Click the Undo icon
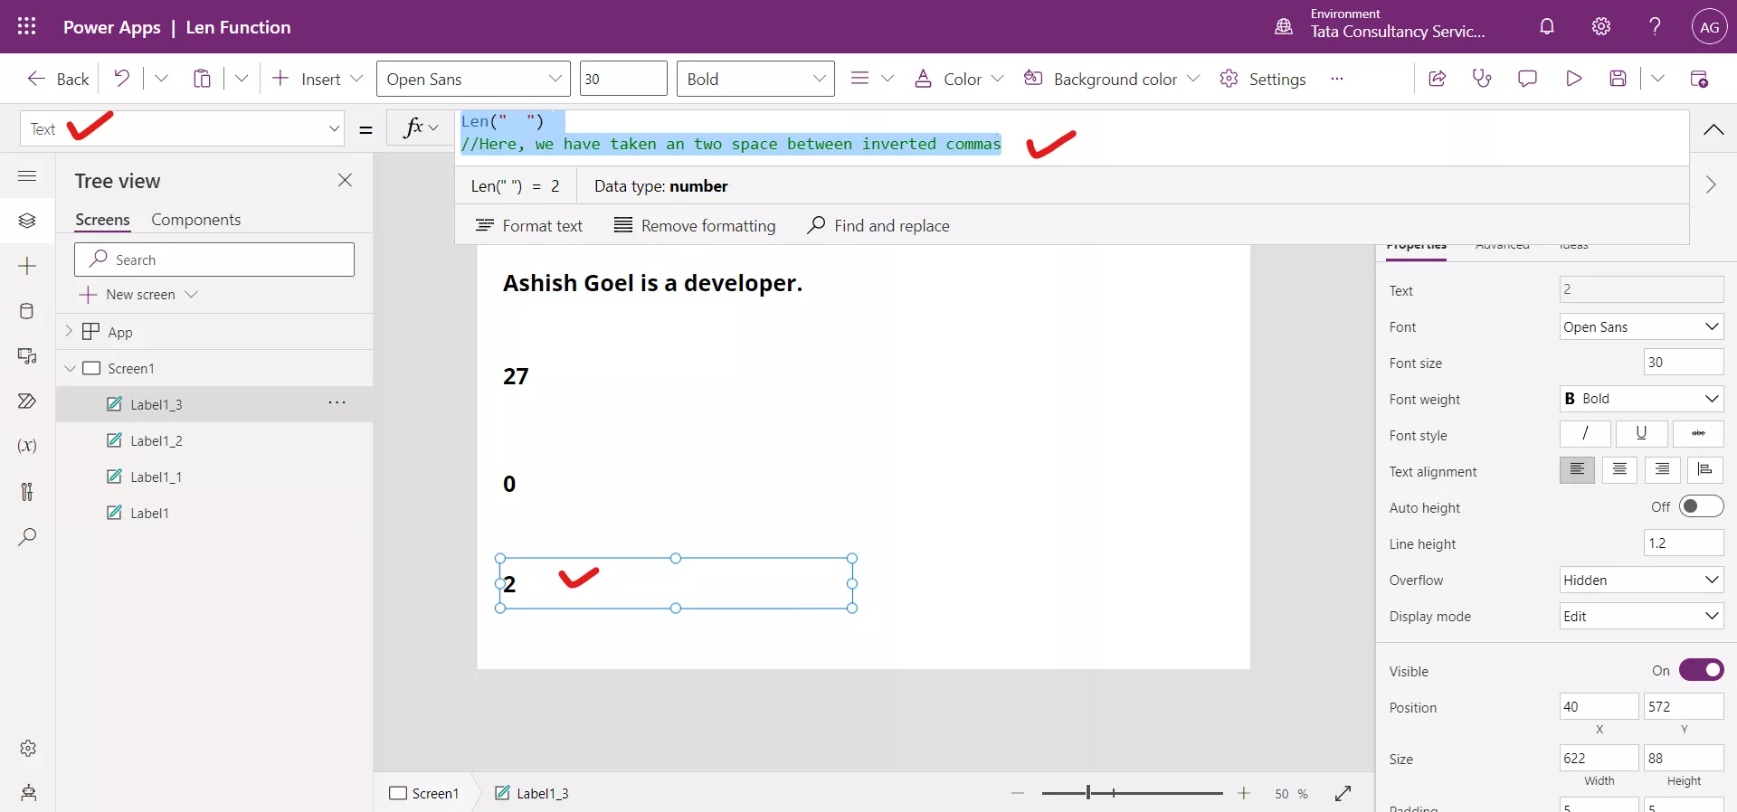 point(121,79)
